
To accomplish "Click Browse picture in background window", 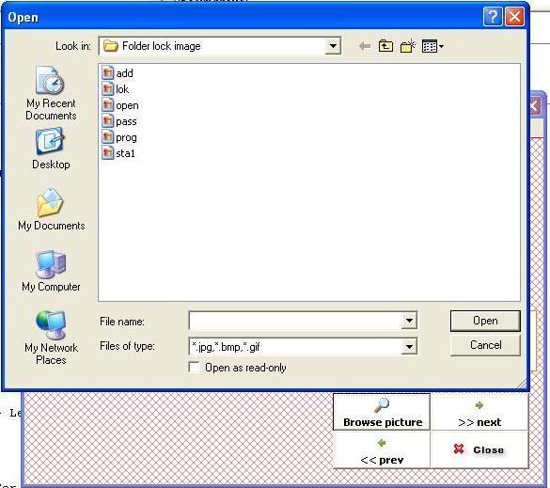I will 382,412.
